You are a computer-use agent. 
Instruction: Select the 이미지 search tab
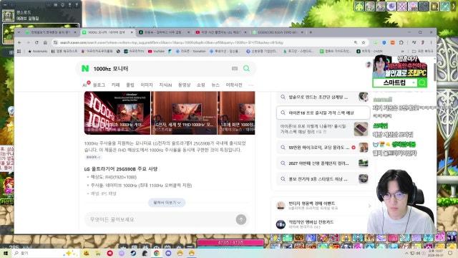pyautogui.click(x=147, y=85)
